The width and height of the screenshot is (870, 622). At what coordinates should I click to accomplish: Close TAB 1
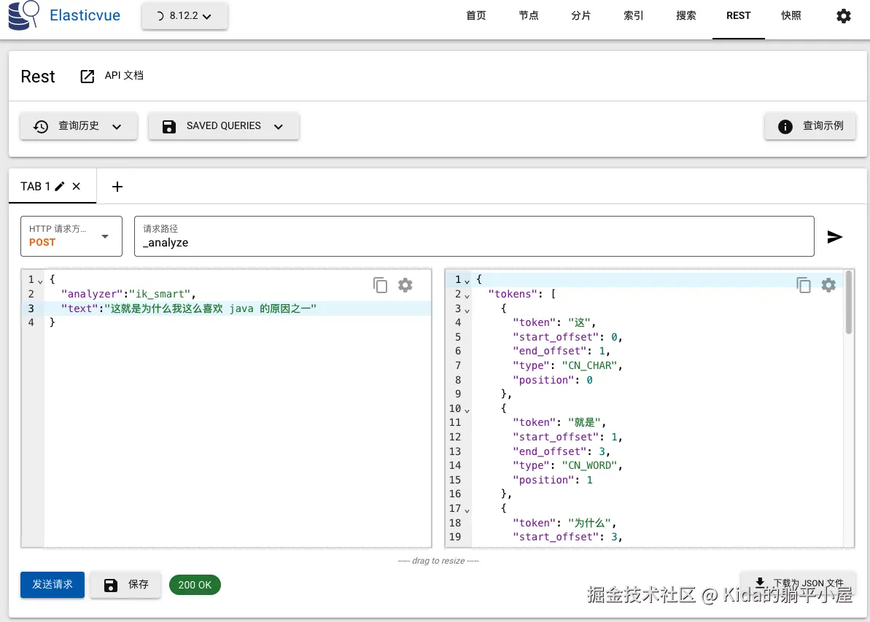[77, 187]
